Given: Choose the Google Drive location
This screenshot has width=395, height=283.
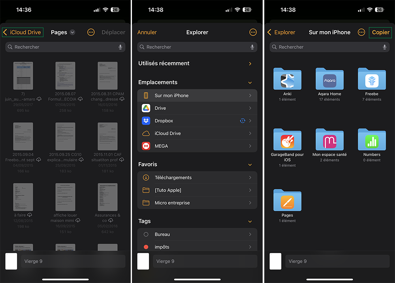Looking at the screenshot, I should [197, 108].
